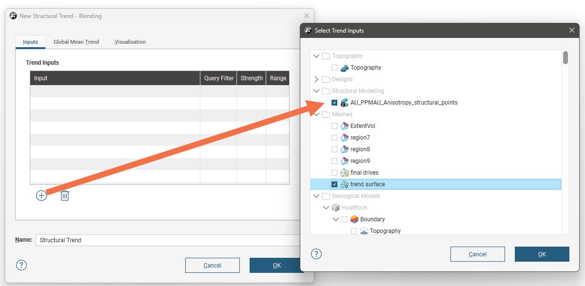Click the delete trend input trash icon
Viewport: 585px width, 286px height.
[65, 196]
